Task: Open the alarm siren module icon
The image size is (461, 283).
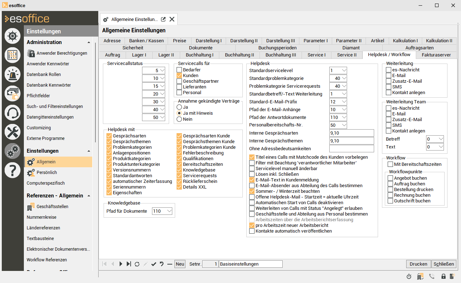Action: pos(12,74)
